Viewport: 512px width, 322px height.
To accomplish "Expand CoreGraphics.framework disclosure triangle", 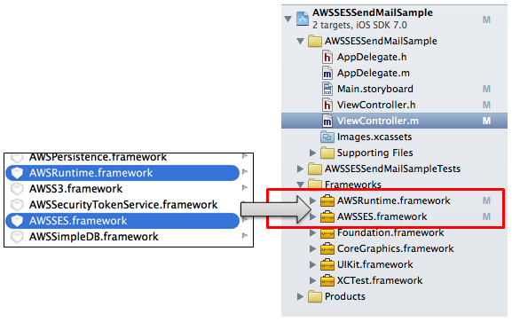I will 312,249.
